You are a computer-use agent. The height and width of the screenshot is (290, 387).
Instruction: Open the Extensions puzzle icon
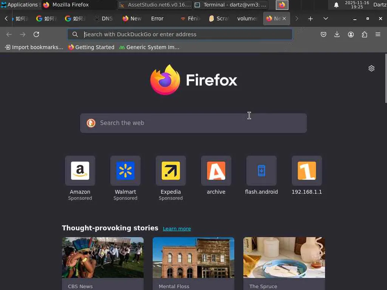point(364,34)
